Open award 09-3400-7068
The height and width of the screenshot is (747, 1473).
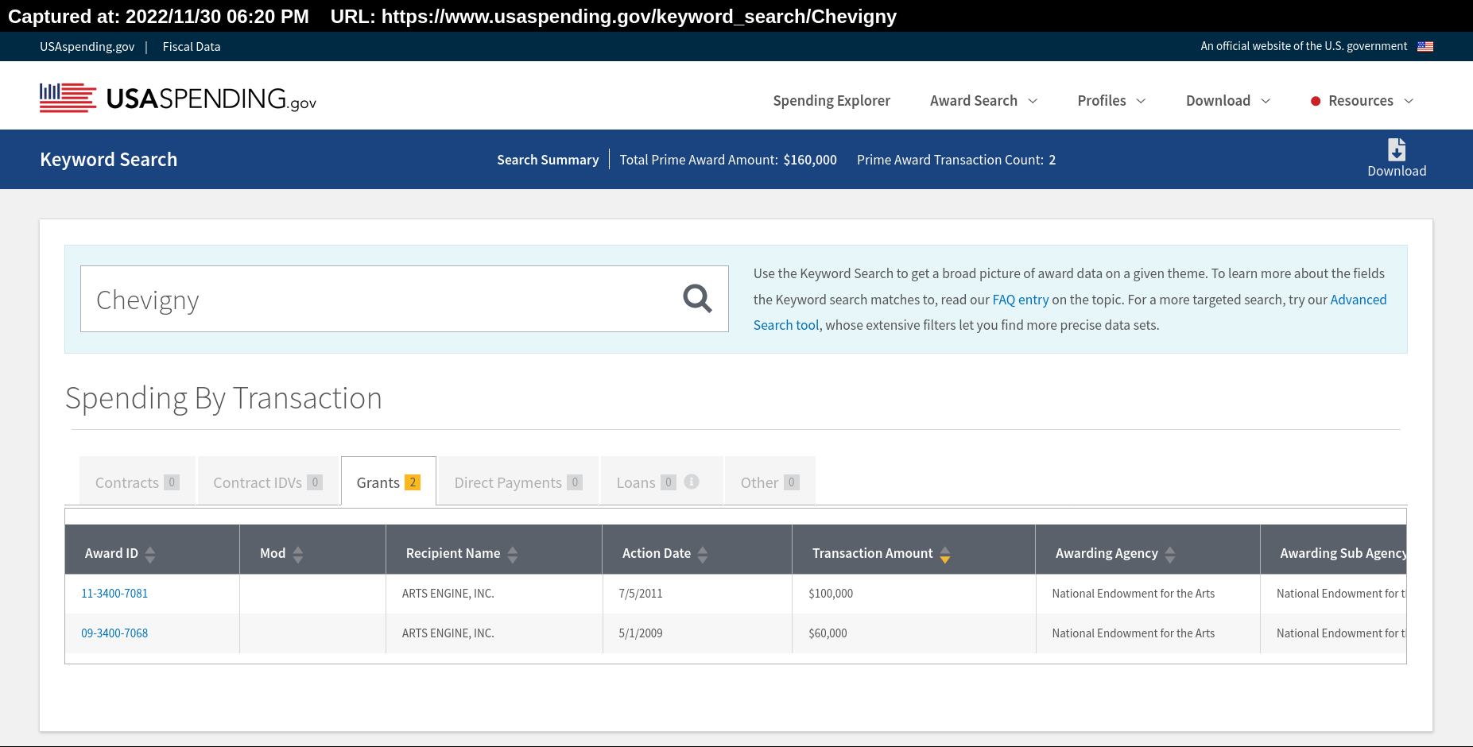114,633
